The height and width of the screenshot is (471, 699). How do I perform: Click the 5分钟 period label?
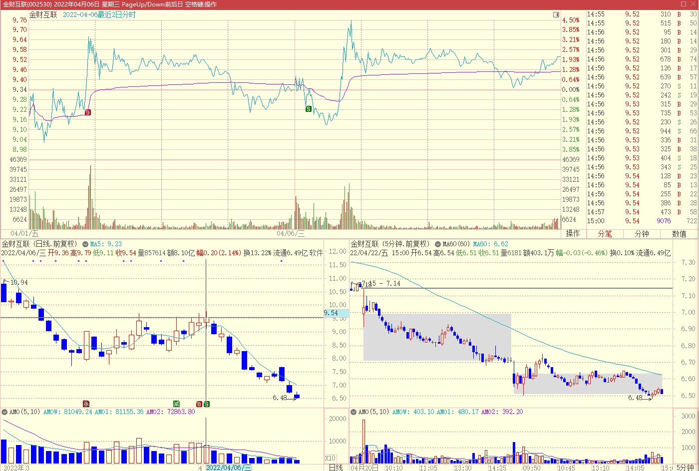point(686,468)
